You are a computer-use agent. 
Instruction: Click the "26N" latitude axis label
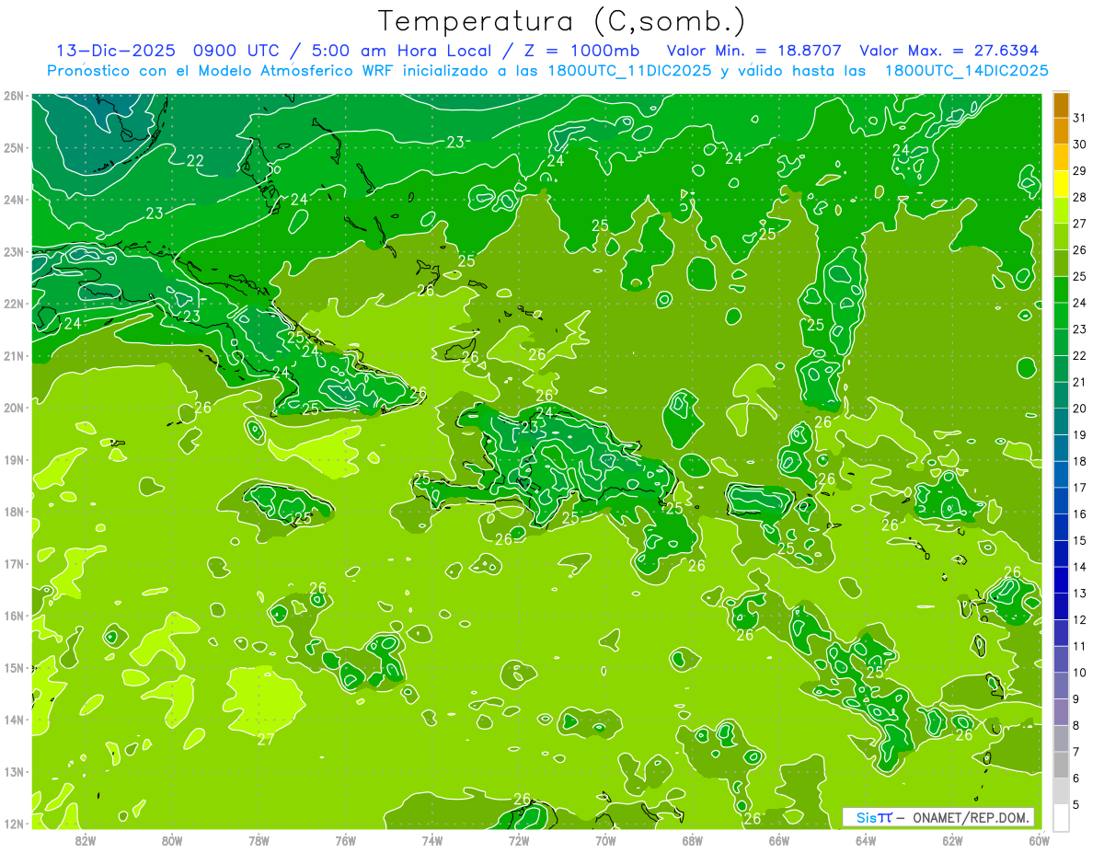pos(14,96)
